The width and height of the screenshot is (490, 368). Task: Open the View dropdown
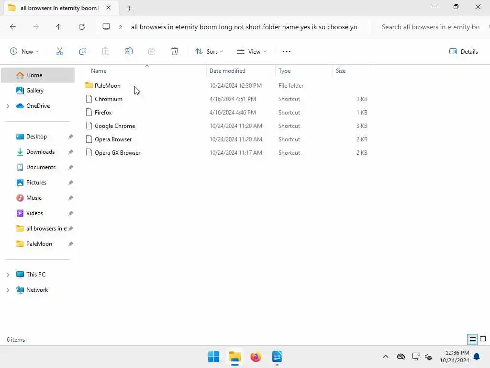point(252,52)
